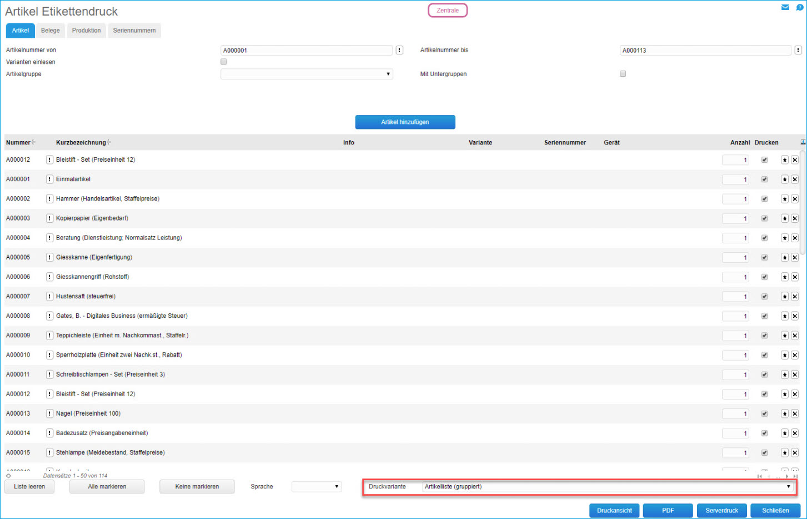Image resolution: width=807 pixels, height=519 pixels.
Task: Switch to the Belege tab
Action: click(50, 31)
